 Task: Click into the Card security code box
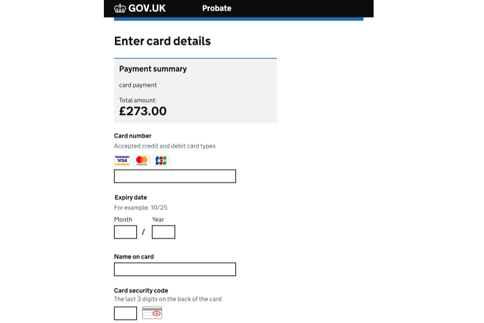point(126,313)
